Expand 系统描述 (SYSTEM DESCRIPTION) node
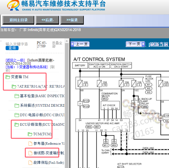The image size is (169, 168). coord(42,106)
